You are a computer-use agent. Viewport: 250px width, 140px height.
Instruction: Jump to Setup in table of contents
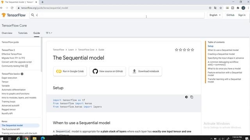pyautogui.click(x=211, y=46)
